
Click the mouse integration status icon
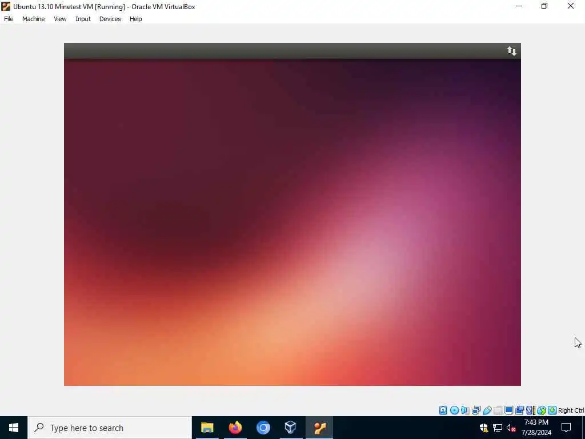tap(542, 410)
